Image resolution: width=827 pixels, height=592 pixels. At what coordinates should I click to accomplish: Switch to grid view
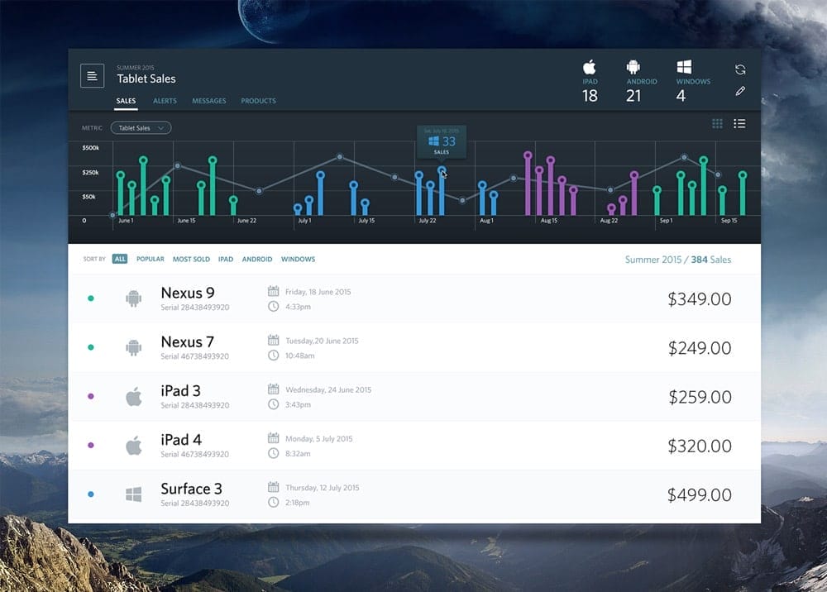[x=717, y=124]
